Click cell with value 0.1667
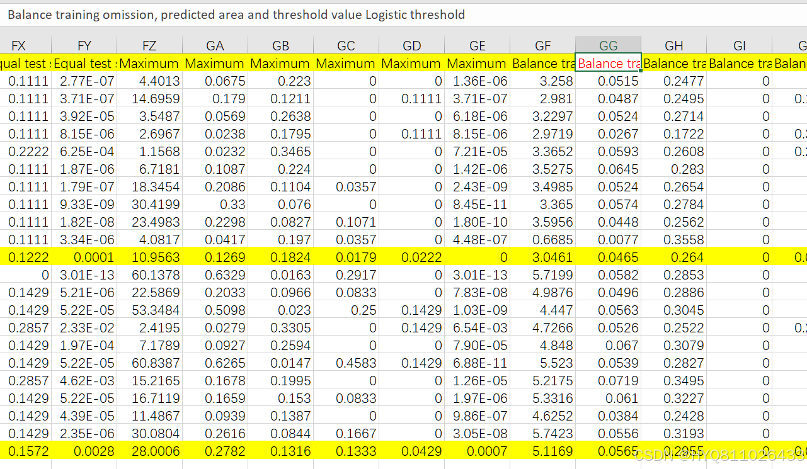The image size is (807, 469). [x=346, y=434]
